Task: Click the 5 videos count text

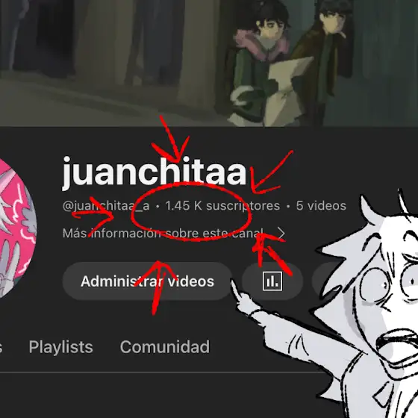Action: click(321, 205)
